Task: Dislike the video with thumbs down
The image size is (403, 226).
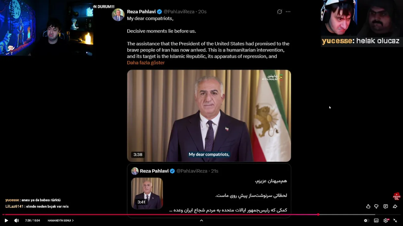Action: (x=376, y=206)
